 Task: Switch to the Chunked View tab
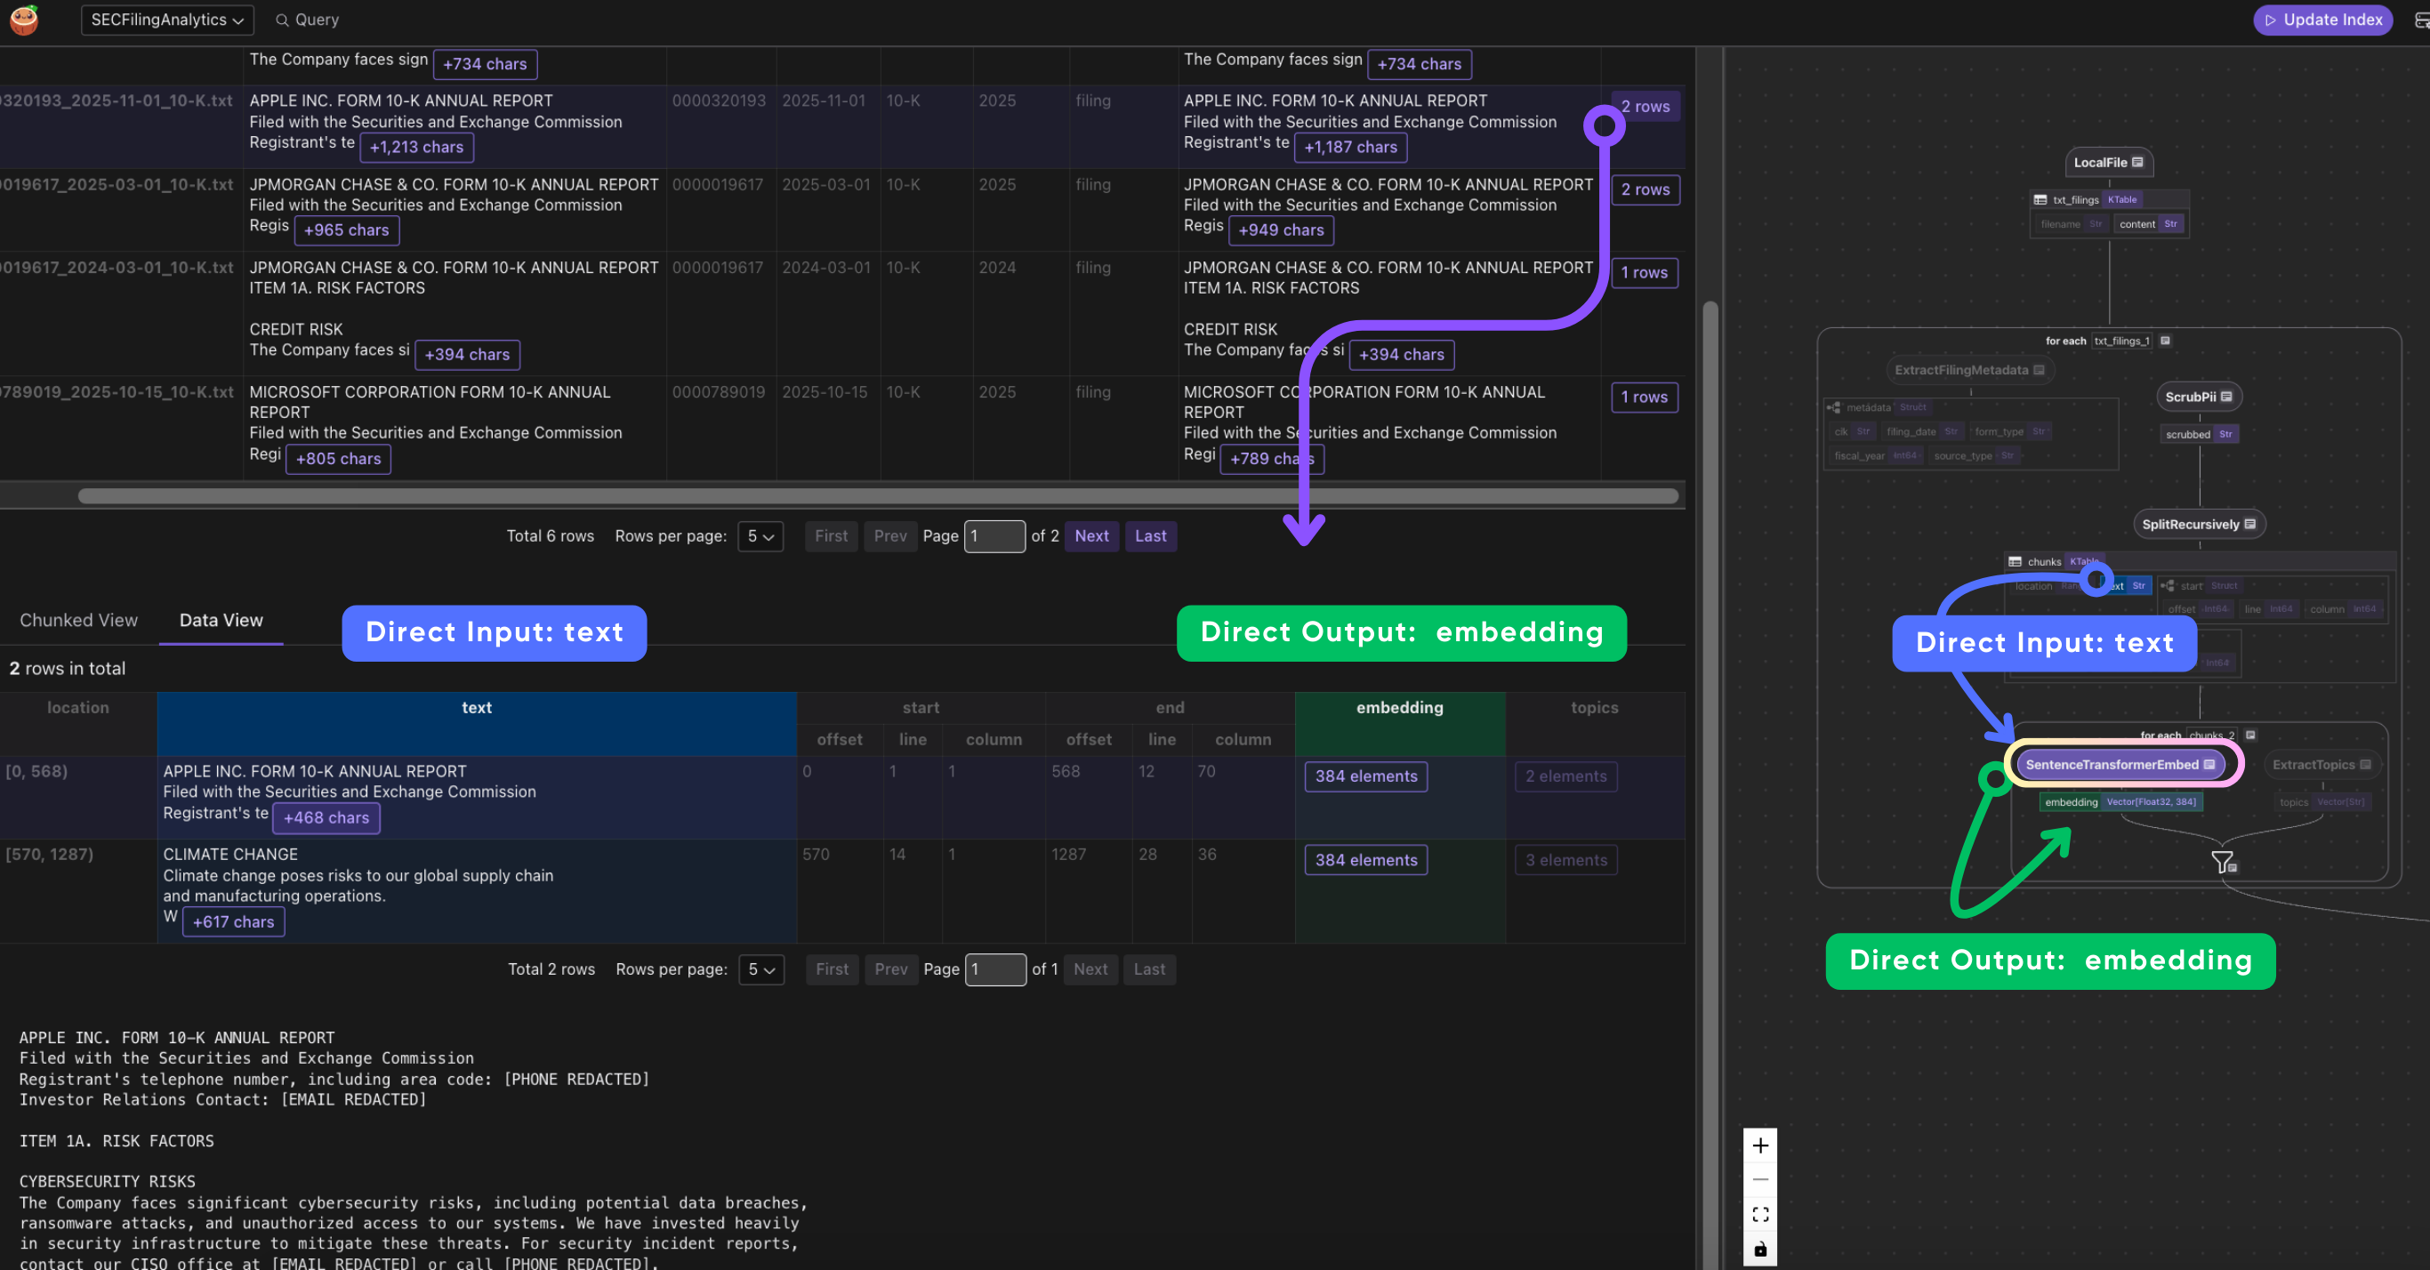(78, 620)
